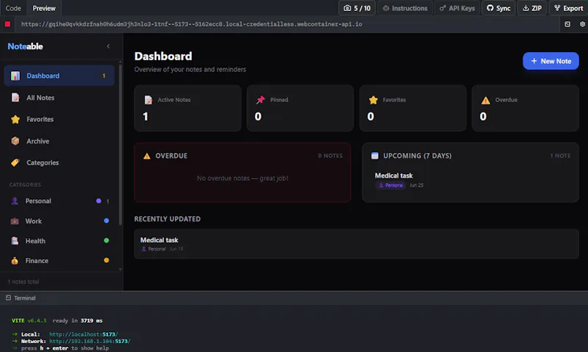
Task: Click the 5 / 10 screenshot counter
Action: [356, 8]
